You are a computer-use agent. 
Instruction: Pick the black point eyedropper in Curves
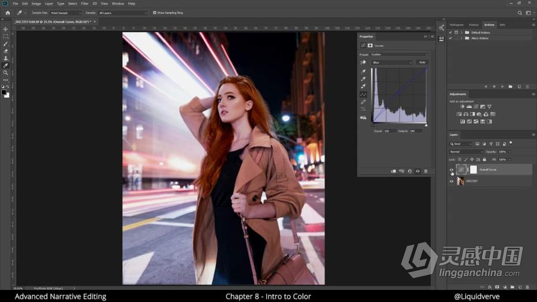click(x=363, y=72)
